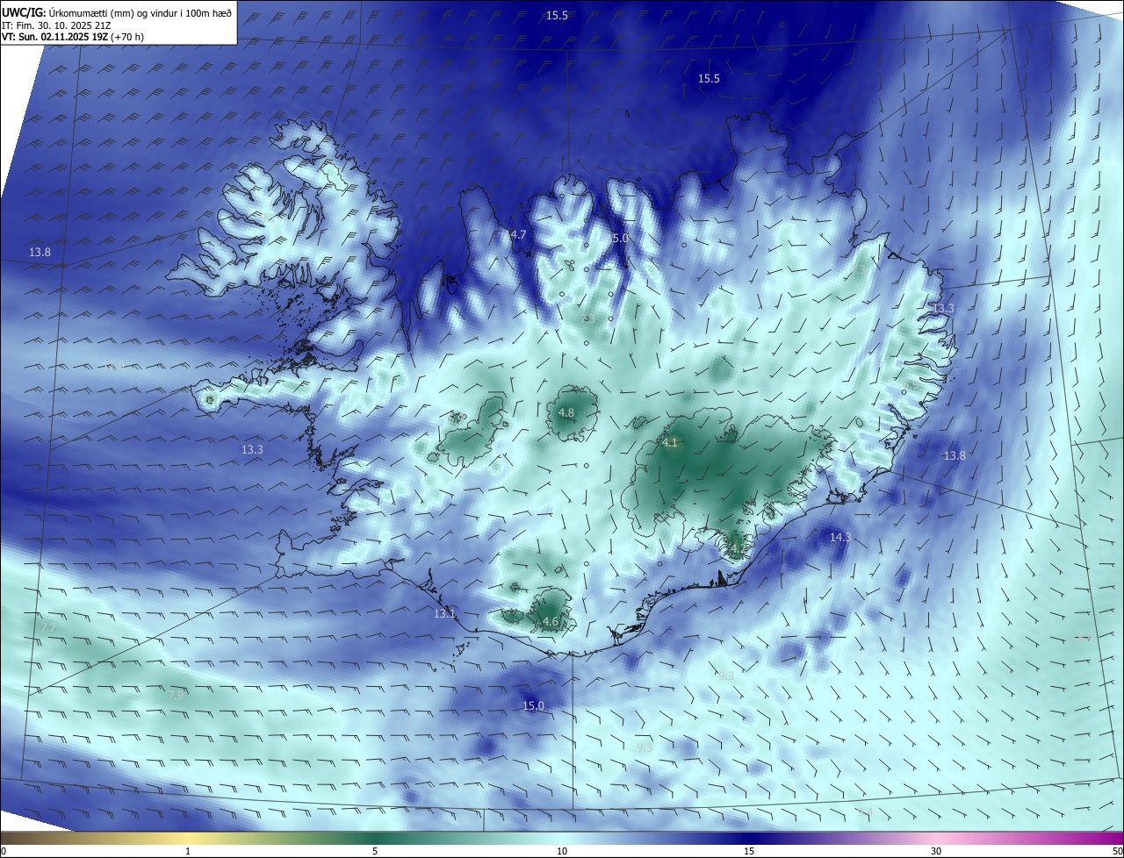Click the legend tick label "50"
Image resolution: width=1124 pixels, height=858 pixels.
pyautogui.click(x=1117, y=851)
